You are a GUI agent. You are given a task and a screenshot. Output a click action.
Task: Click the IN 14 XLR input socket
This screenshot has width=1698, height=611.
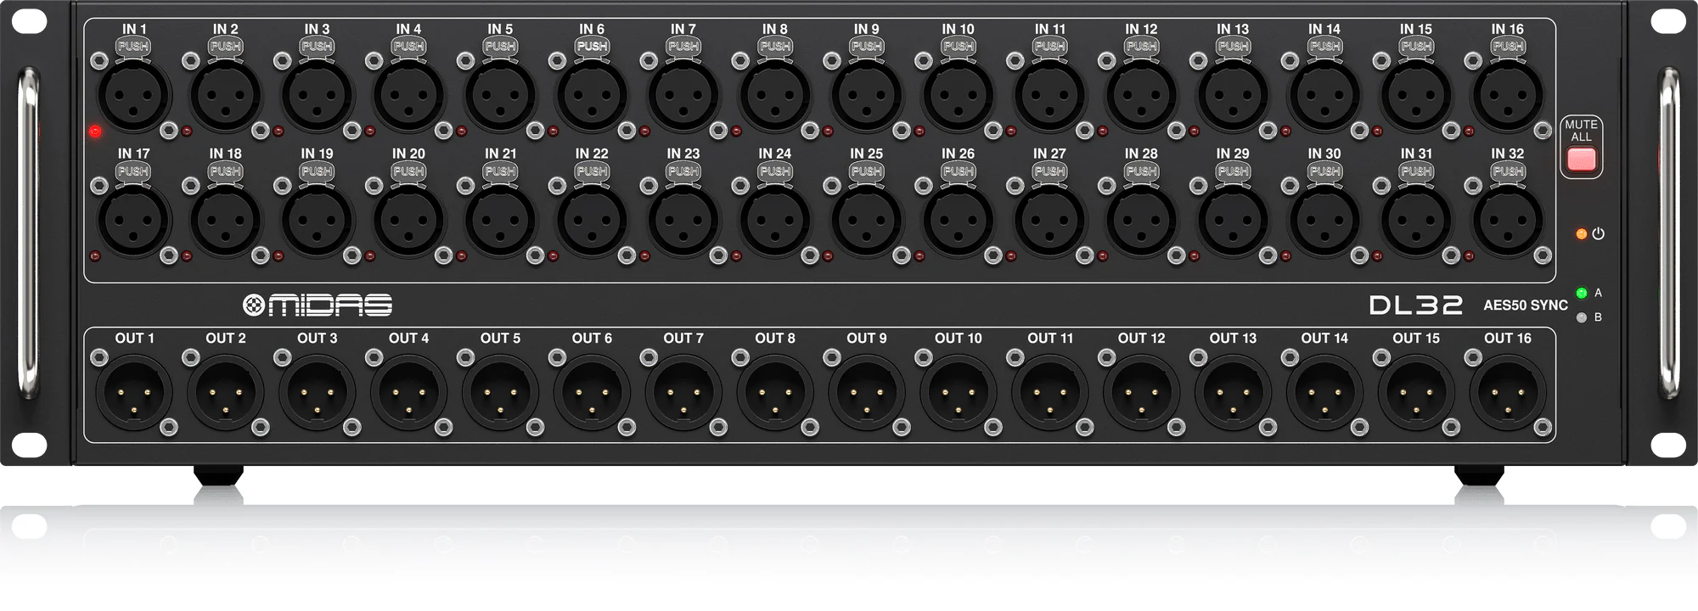click(1324, 95)
